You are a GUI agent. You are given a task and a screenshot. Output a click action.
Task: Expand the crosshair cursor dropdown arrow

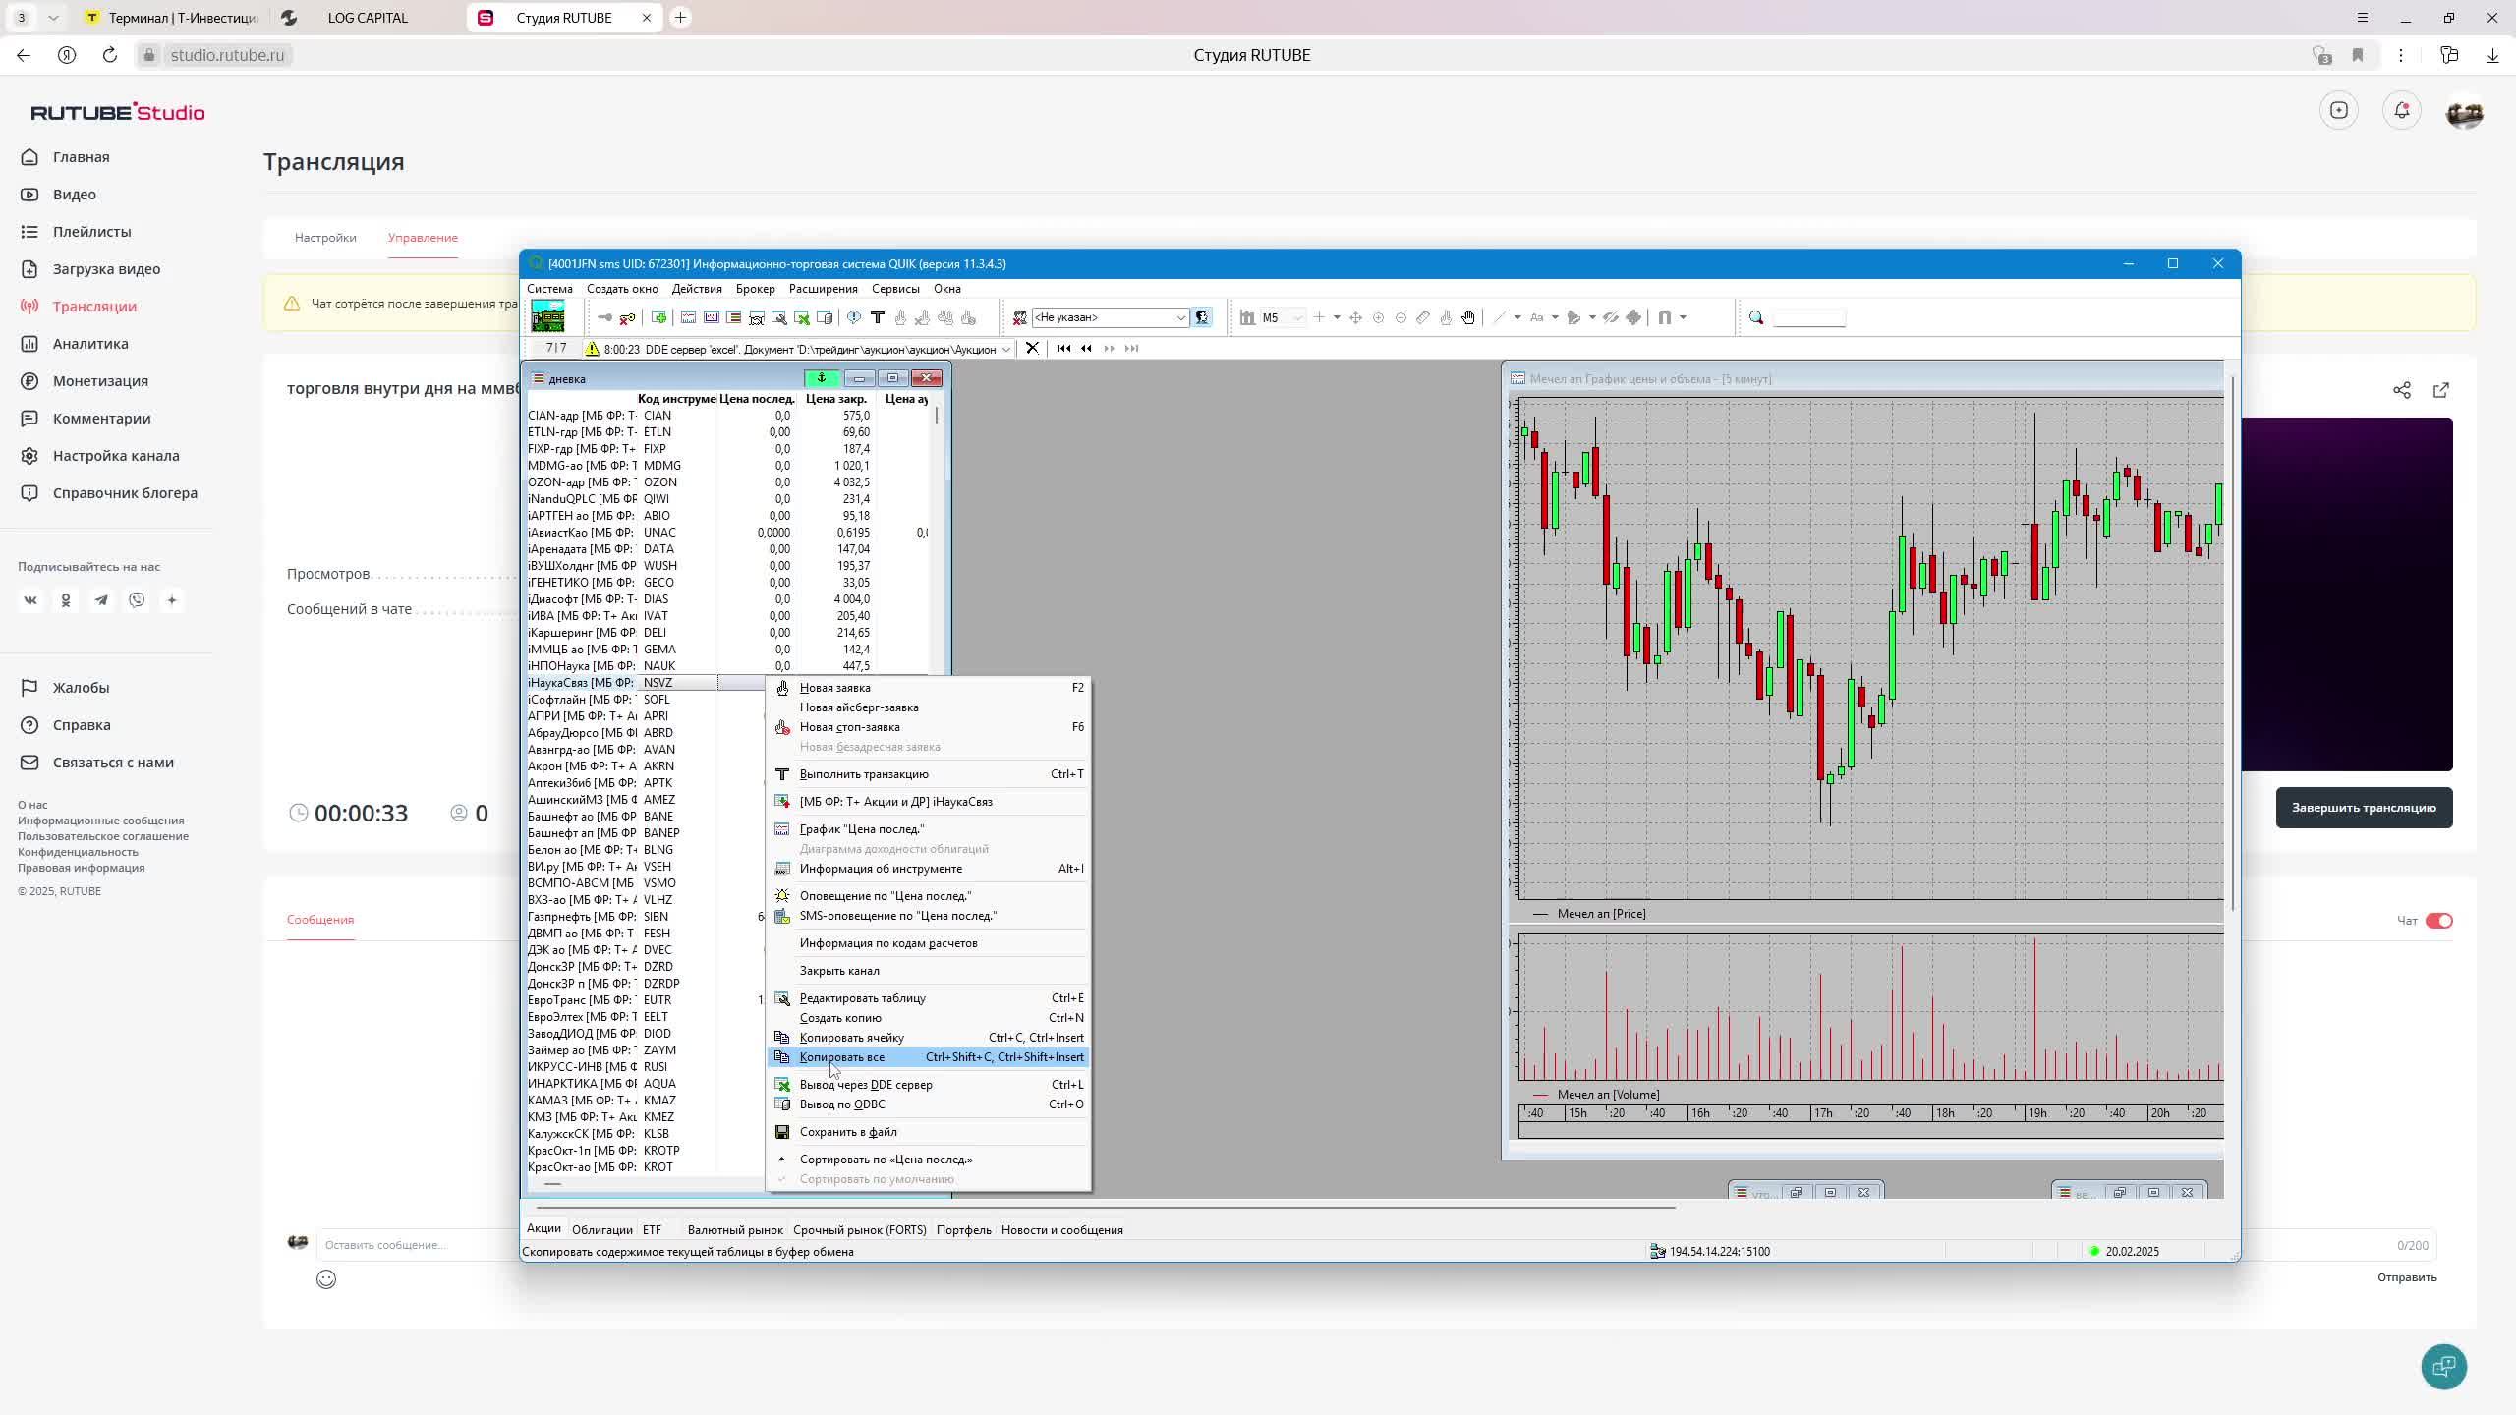pyautogui.click(x=1337, y=317)
